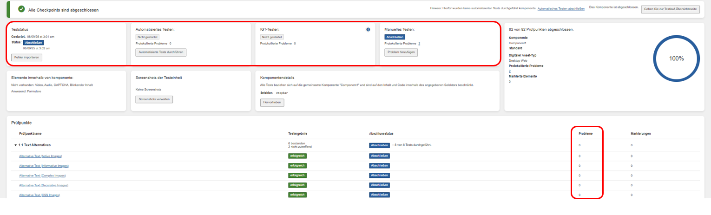Screen dimensions: 711x215
Task: Click the Protokollierte Probleme count in summary panel
Action: coord(510,71)
